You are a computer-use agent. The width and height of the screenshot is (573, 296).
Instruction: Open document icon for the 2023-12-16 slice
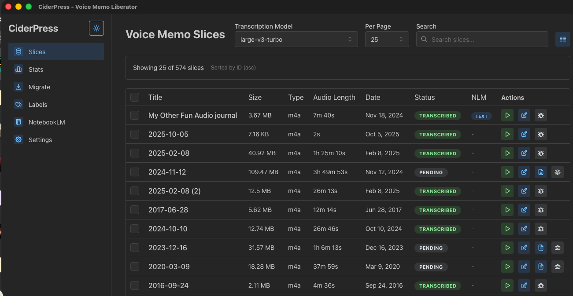pos(541,248)
